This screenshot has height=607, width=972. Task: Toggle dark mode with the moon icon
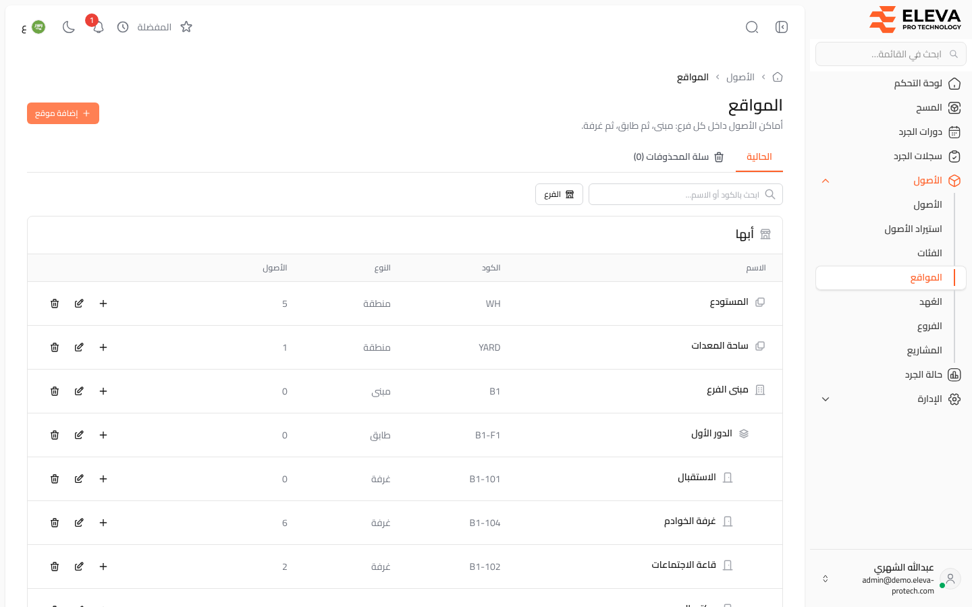click(68, 27)
